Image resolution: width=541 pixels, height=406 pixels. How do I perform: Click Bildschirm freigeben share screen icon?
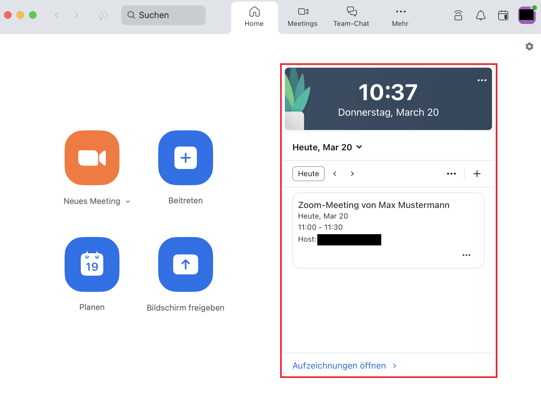point(186,264)
